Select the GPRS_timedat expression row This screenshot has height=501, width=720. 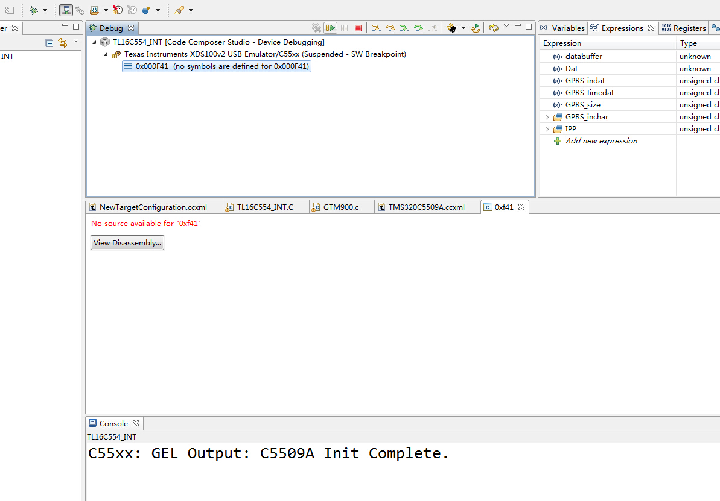coord(629,93)
